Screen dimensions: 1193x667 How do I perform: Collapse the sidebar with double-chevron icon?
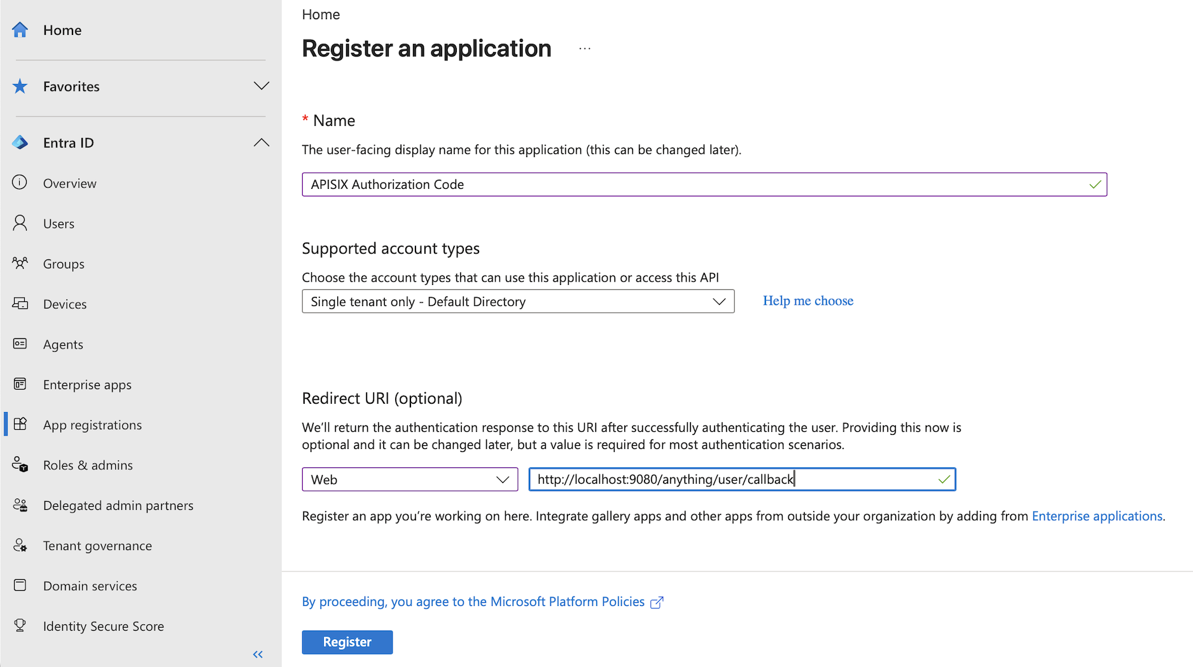[x=258, y=654]
